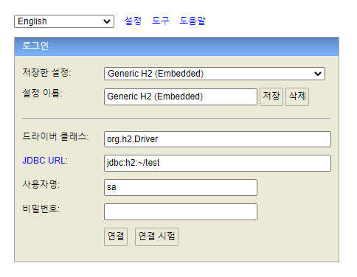Click the empty 비밀번호 field

click(x=181, y=211)
